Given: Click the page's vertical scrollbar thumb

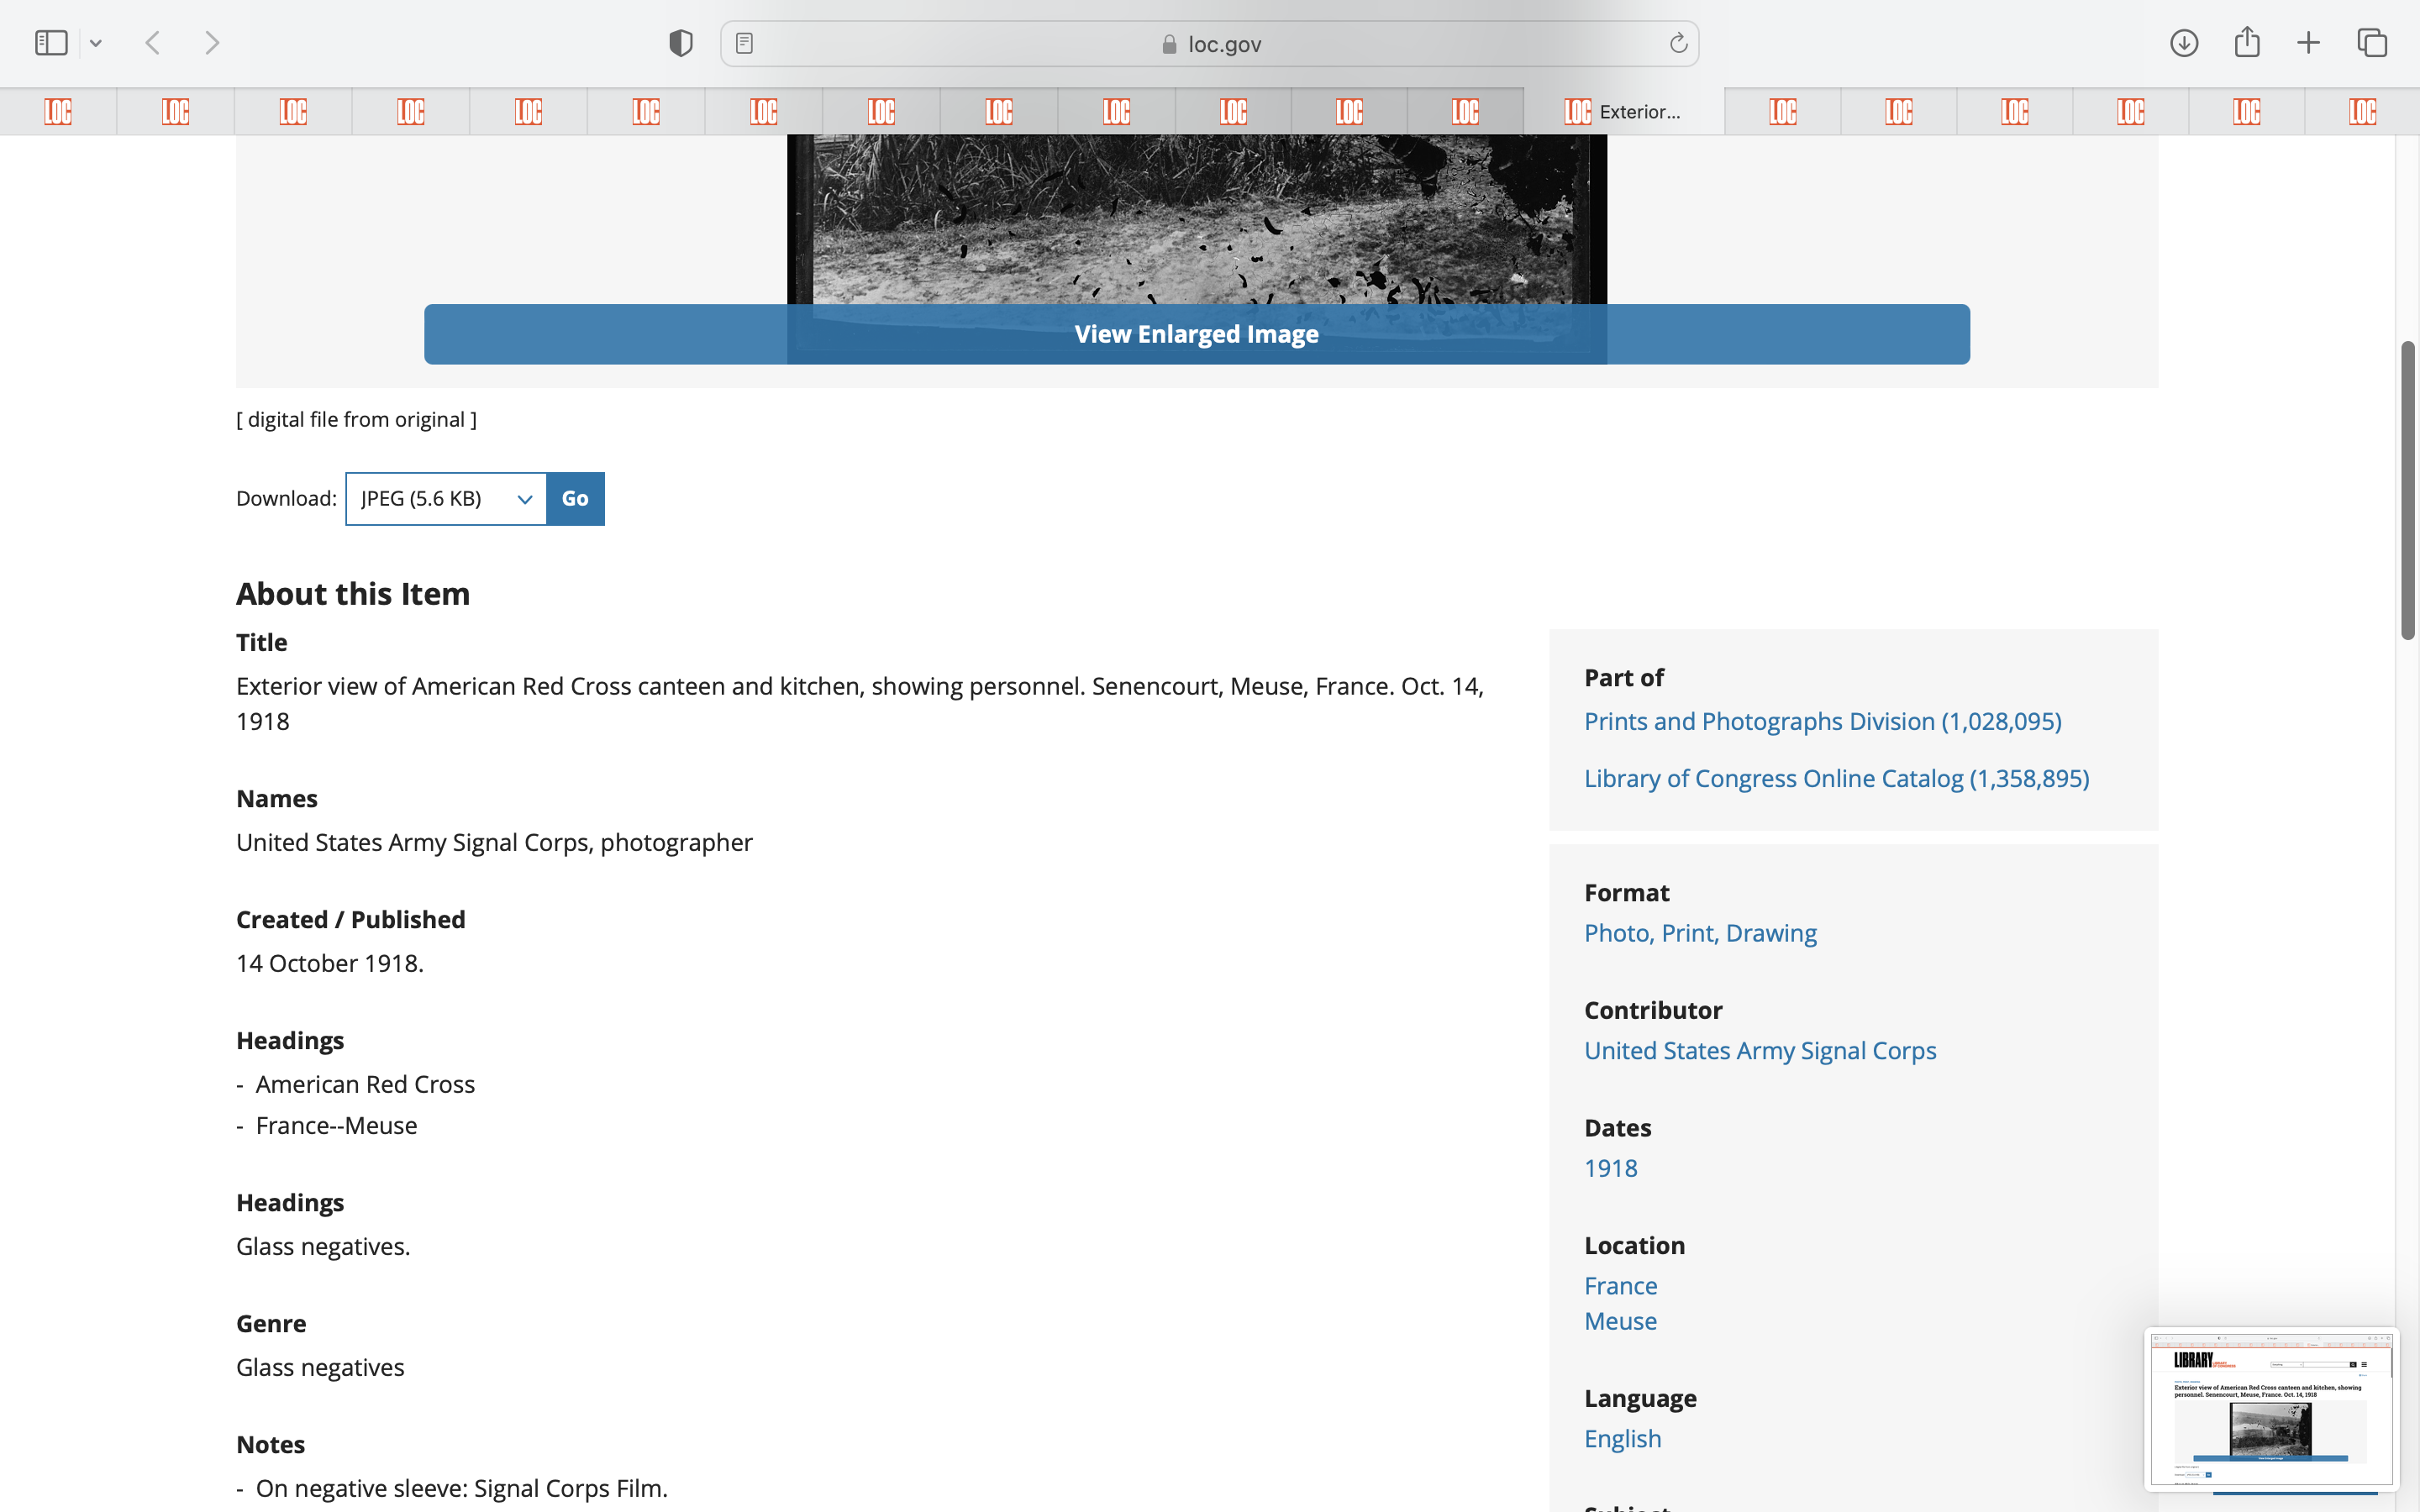Looking at the screenshot, I should tap(2407, 490).
